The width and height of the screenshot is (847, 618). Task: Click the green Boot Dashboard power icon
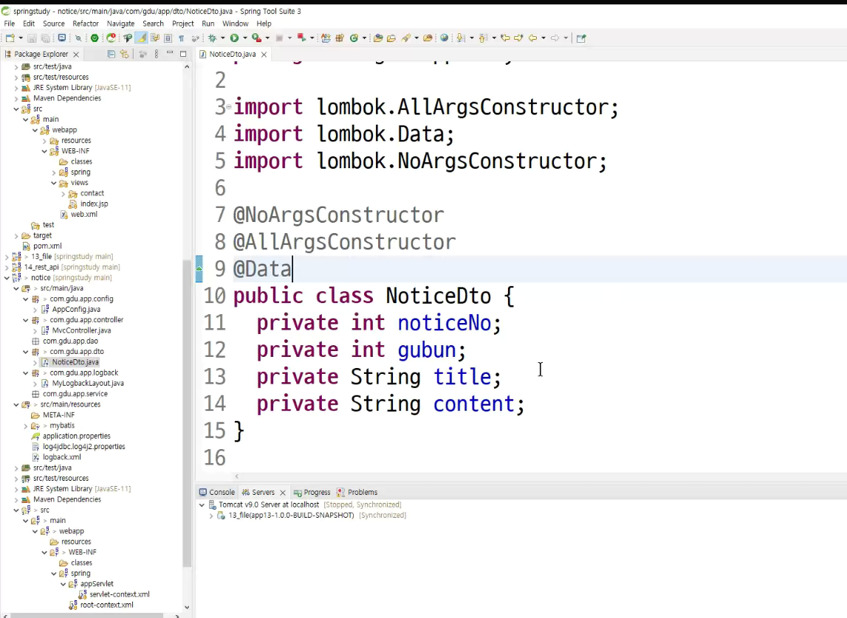click(95, 38)
